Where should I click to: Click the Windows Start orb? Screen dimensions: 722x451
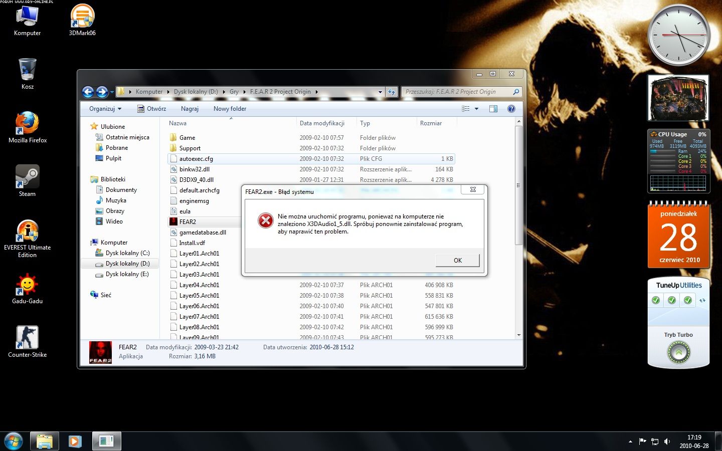click(14, 441)
